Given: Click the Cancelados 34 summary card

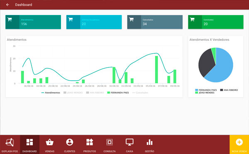Looking at the screenshot, I should click(155, 22).
